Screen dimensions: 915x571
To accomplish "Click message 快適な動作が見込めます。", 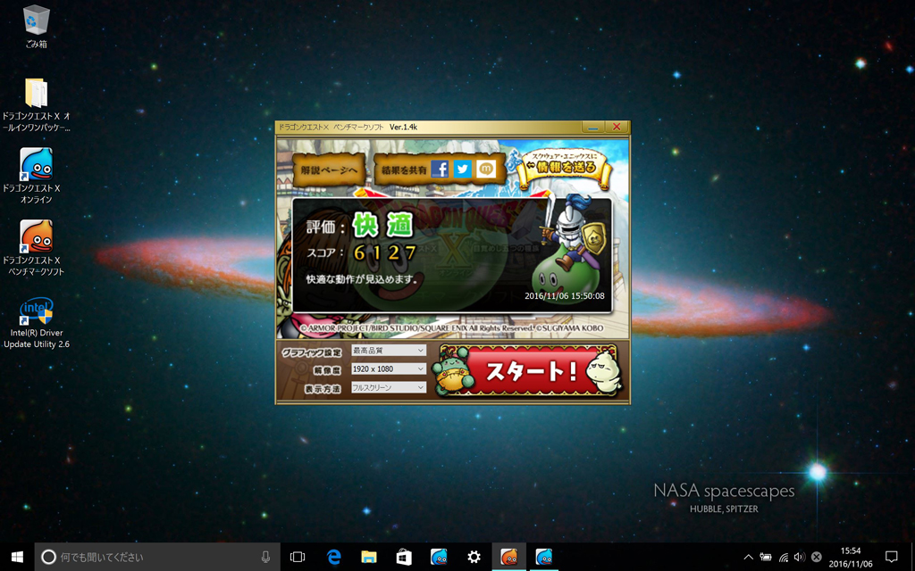I will [363, 279].
